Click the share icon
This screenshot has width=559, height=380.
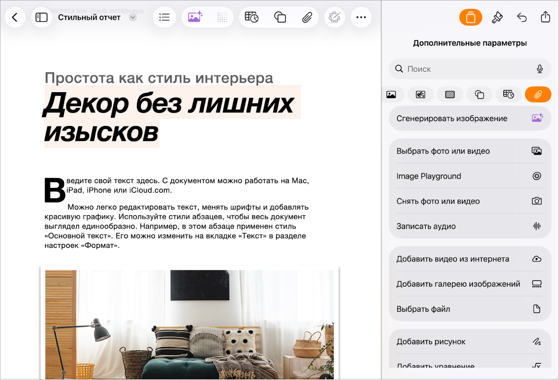click(545, 17)
